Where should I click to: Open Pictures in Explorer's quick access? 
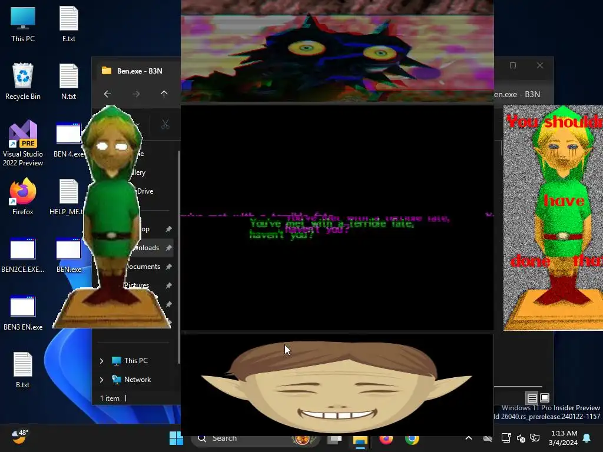[137, 285]
